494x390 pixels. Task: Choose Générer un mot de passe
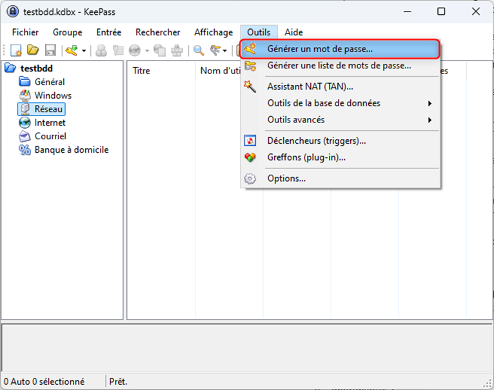(x=320, y=48)
